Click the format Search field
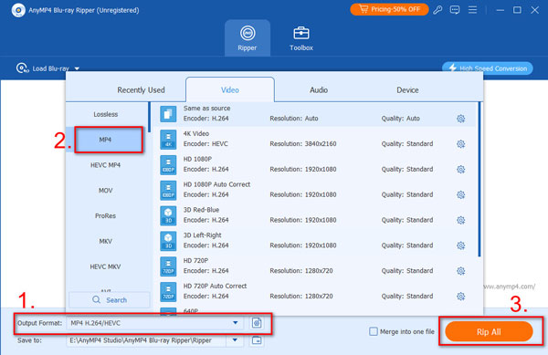The height and width of the screenshot is (355, 548). [110, 300]
